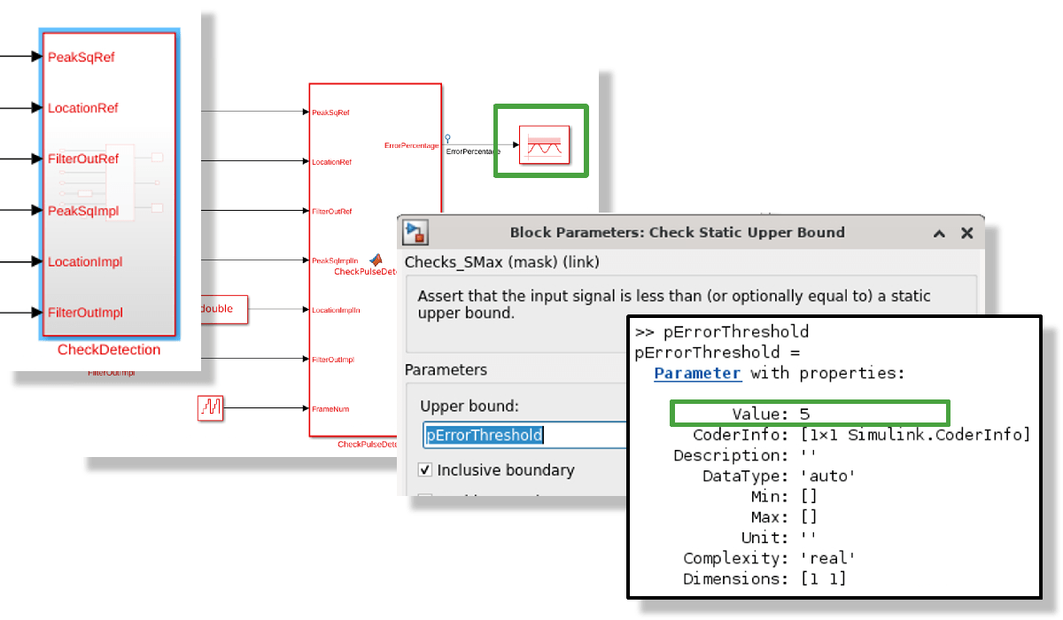
Task: Collapse the Block Parameters dialog with the chevron
Action: [x=939, y=233]
